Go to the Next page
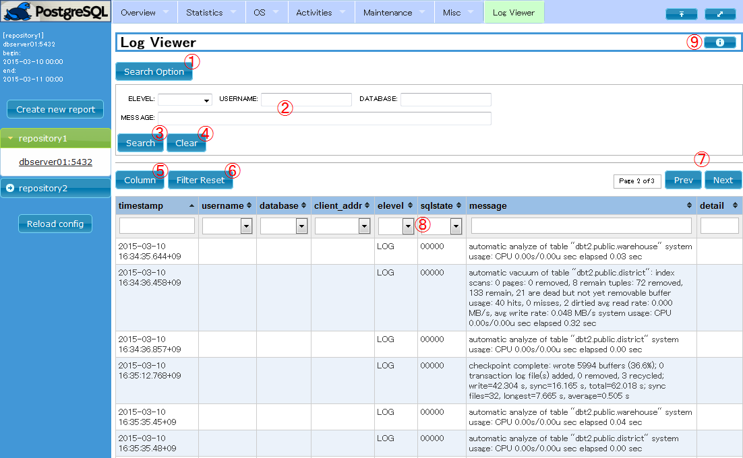This screenshot has height=458, width=743. (723, 181)
